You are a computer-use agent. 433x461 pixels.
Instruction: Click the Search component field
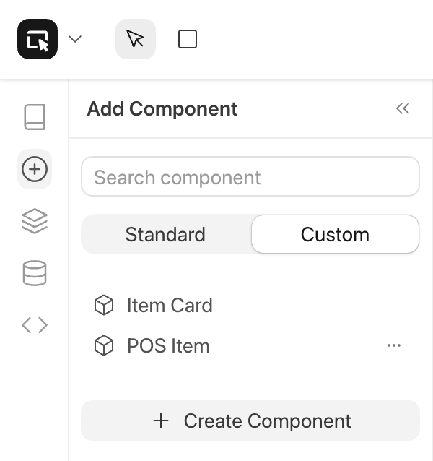(x=250, y=177)
